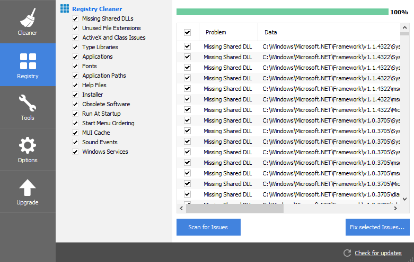Select the Registry grid icon
Viewport: 414px width, 262px height.
point(28,61)
